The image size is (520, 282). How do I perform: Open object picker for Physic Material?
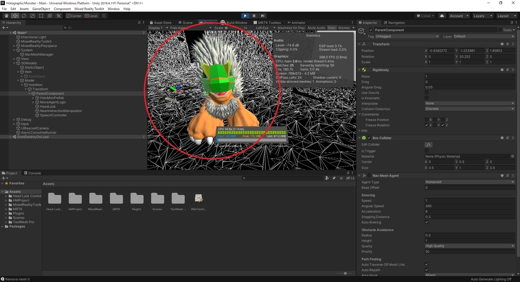[513, 156]
